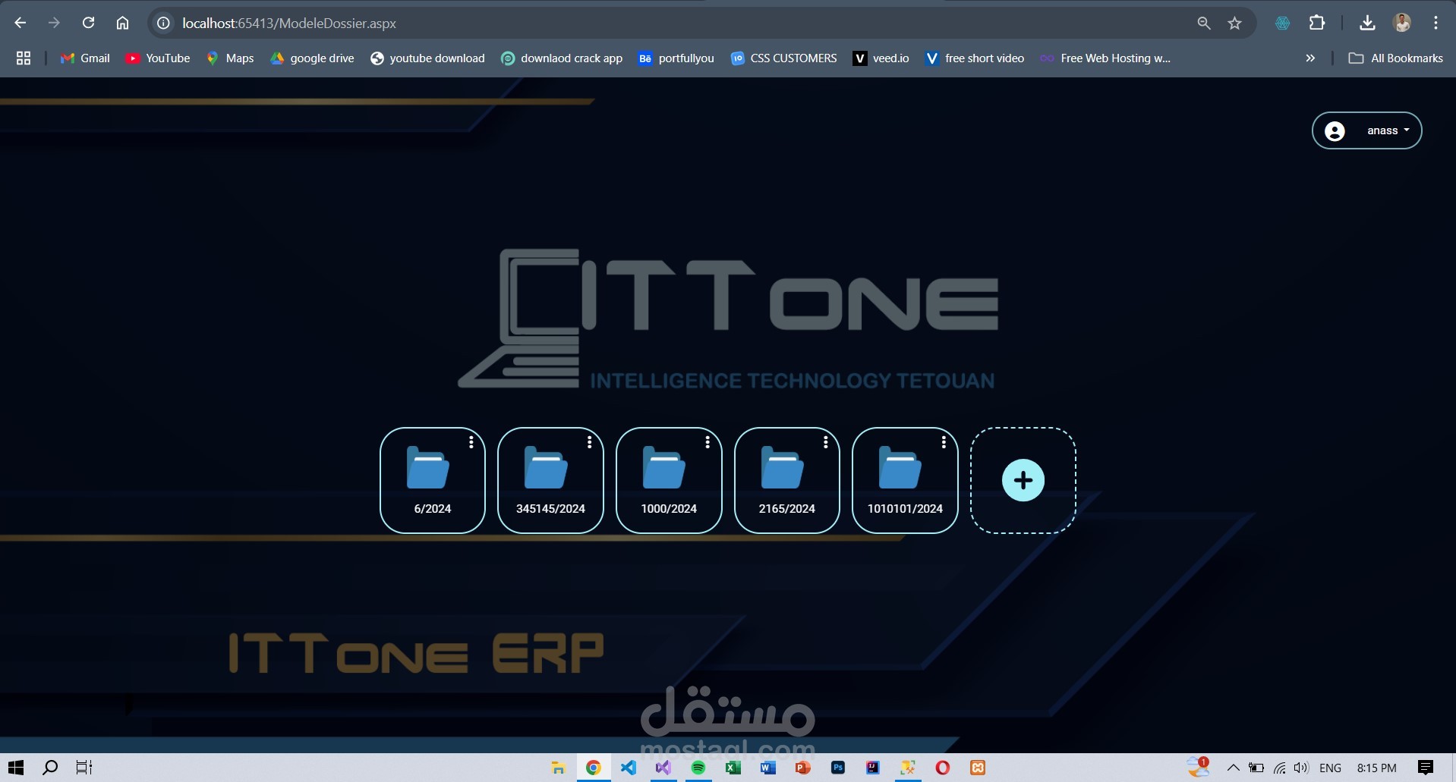Open google drive bookmark
This screenshot has height=782, width=1456.
[312, 58]
